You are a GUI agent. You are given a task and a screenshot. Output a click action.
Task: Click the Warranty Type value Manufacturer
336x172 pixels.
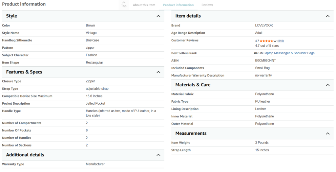95,164
